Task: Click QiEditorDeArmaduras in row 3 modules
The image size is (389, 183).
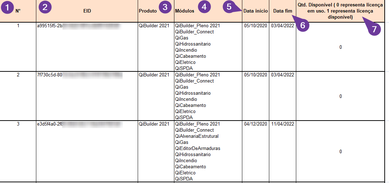Action: pos(198,148)
